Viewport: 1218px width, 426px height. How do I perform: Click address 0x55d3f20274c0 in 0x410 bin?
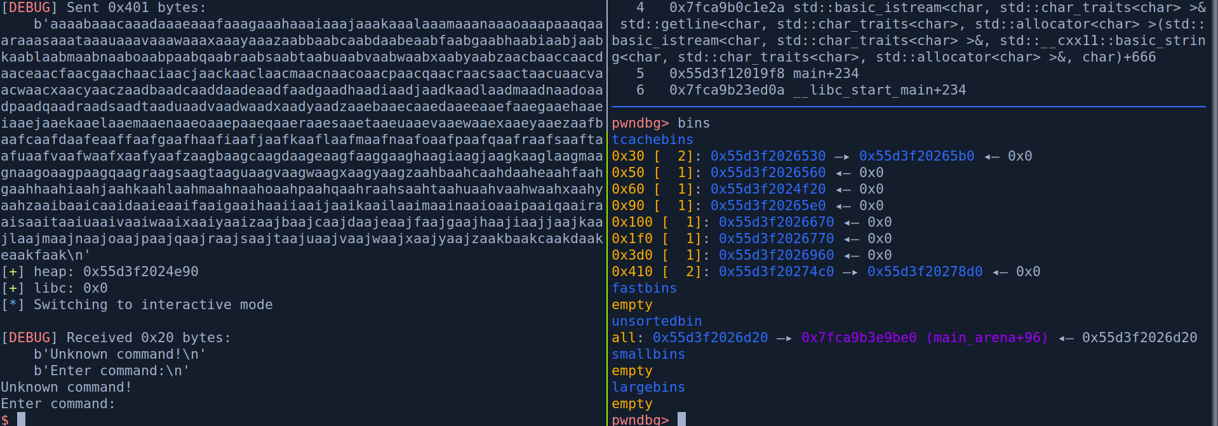pyautogui.click(x=776, y=272)
